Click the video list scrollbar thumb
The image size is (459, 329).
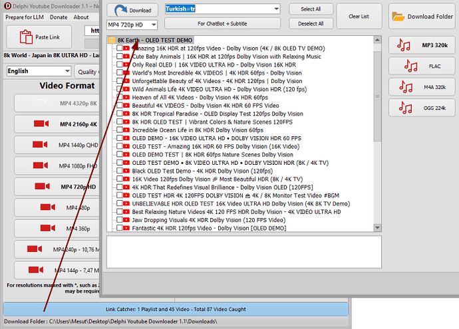point(377,96)
